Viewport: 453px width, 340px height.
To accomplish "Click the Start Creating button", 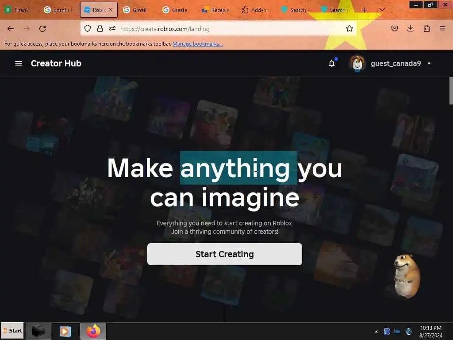I will [x=224, y=254].
